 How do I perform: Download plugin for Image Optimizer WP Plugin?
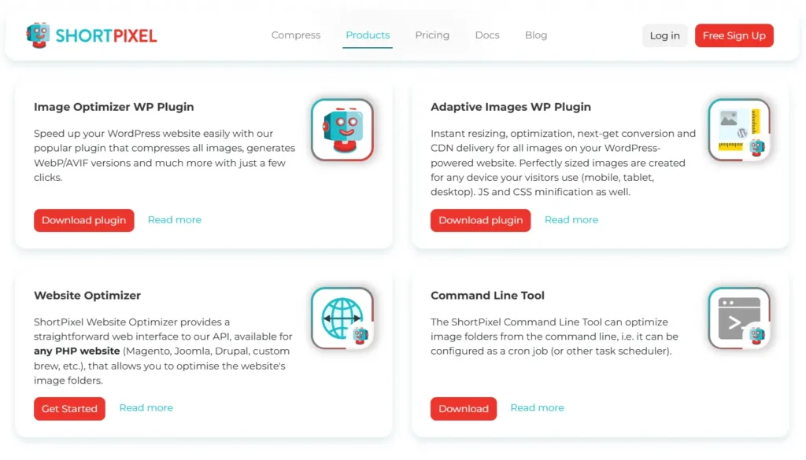[x=83, y=220]
